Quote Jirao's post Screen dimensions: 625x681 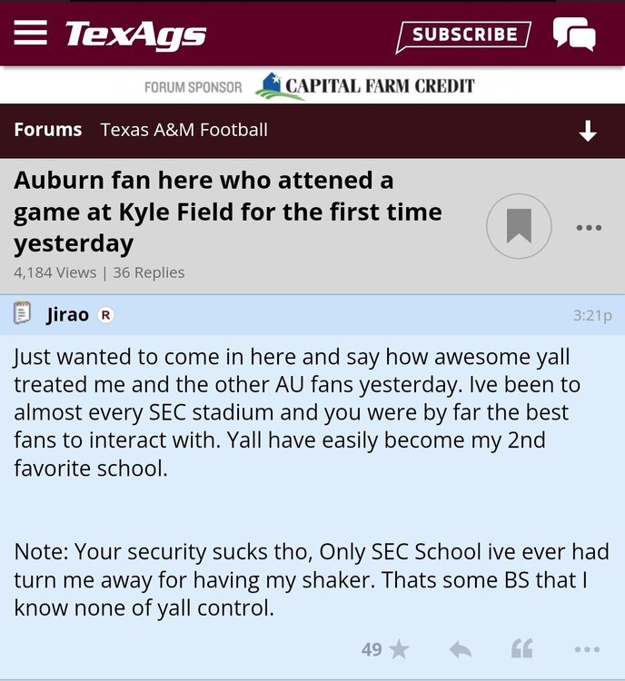pos(521,649)
